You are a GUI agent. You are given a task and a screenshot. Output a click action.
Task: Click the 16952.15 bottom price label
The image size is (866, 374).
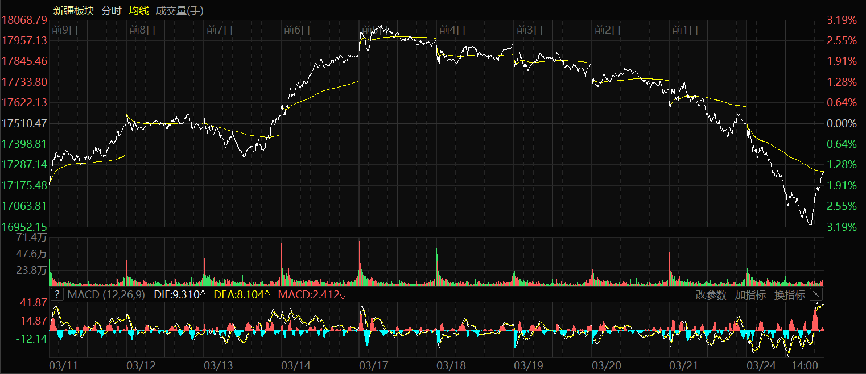tap(24, 226)
